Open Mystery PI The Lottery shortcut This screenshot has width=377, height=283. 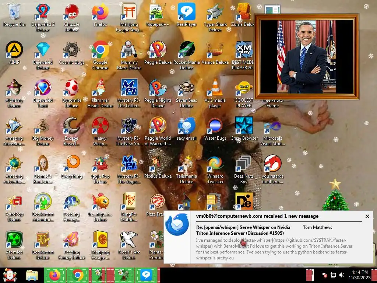129,93
